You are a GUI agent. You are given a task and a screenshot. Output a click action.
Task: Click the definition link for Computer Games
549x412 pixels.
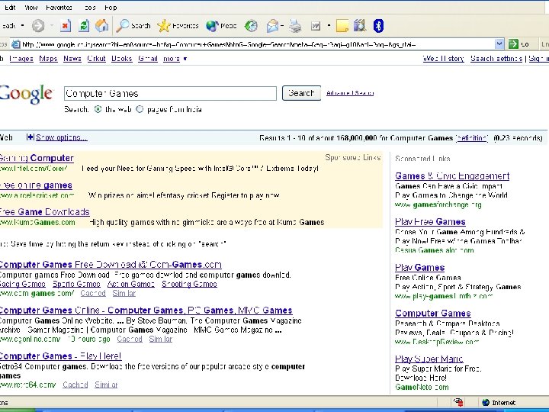[x=472, y=138]
